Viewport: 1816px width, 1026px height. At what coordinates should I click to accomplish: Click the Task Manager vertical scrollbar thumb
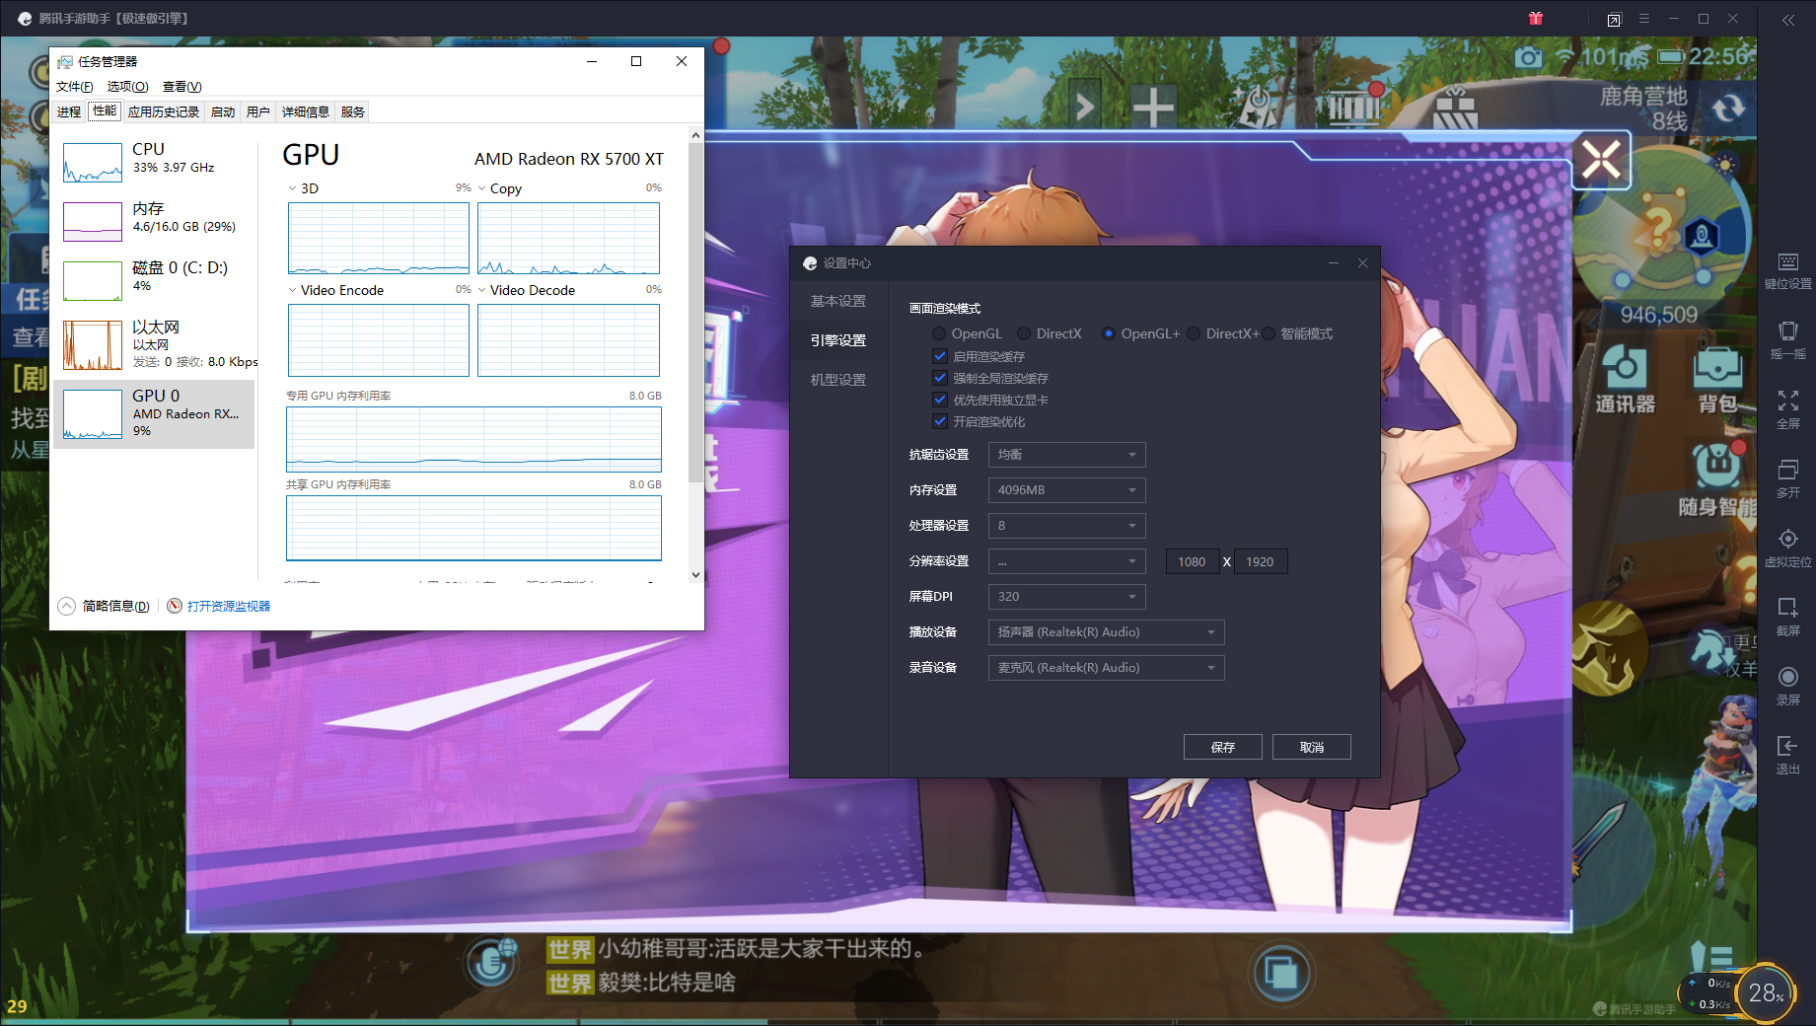click(695, 314)
